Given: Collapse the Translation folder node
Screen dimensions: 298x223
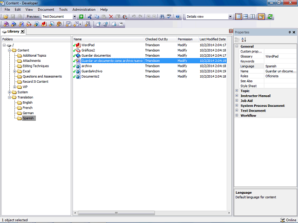Looking at the screenshot, I should [x=9, y=97].
